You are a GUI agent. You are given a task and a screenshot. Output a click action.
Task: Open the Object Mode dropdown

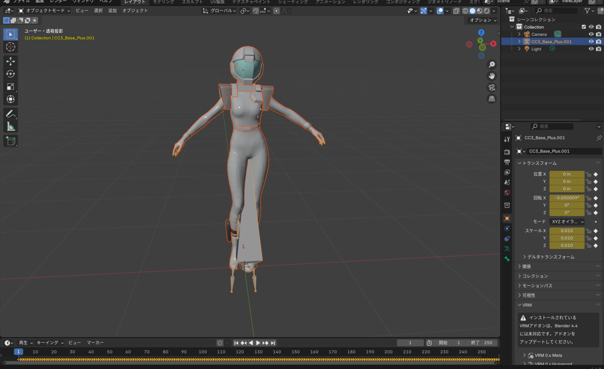tap(44, 11)
